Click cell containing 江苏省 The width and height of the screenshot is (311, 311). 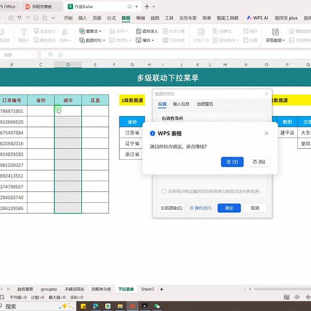tap(132, 133)
